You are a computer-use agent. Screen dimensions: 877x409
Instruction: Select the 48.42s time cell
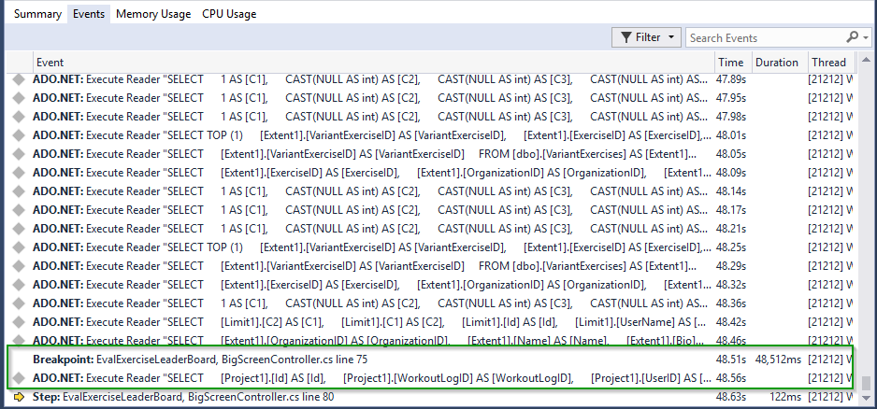pos(731,322)
